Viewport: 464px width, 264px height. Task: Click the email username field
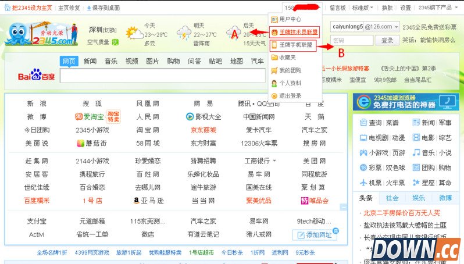point(347,27)
